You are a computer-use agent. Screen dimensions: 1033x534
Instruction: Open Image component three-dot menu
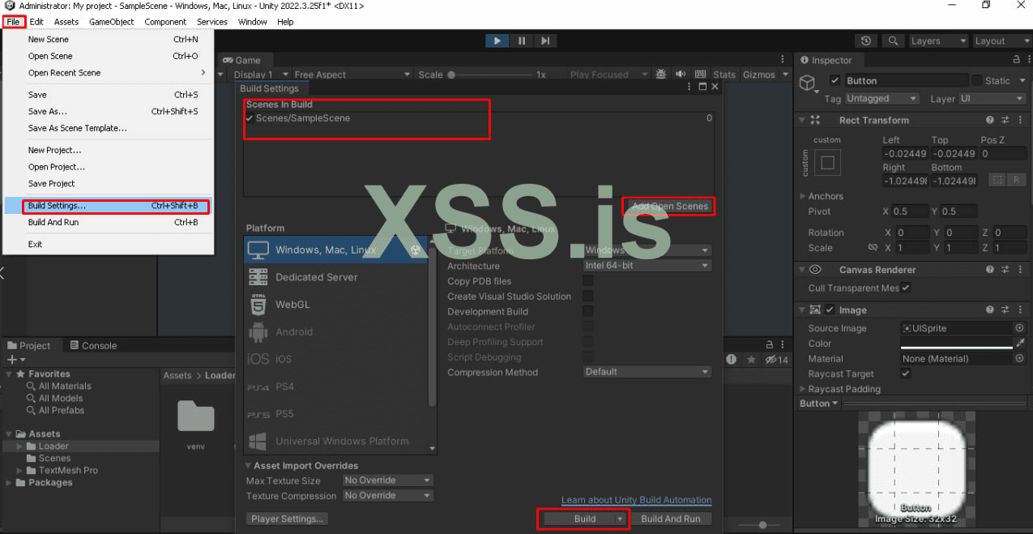(x=1018, y=310)
